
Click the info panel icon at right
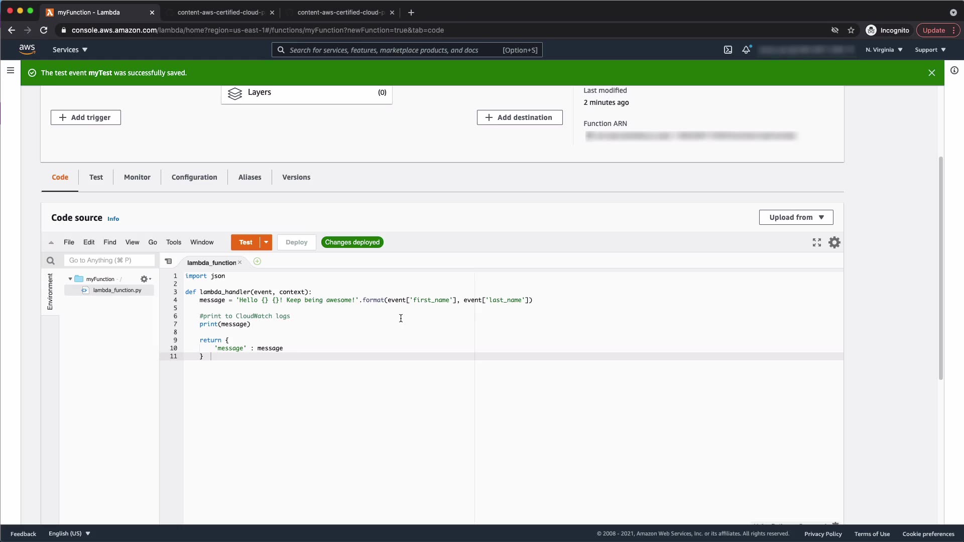[954, 71]
